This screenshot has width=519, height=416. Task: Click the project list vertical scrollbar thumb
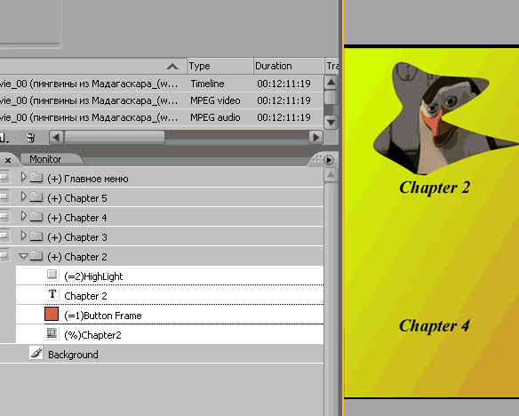coord(331,98)
